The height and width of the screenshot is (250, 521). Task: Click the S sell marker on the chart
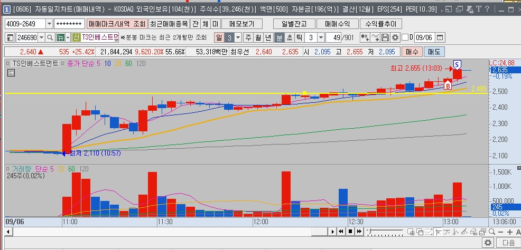point(458,64)
